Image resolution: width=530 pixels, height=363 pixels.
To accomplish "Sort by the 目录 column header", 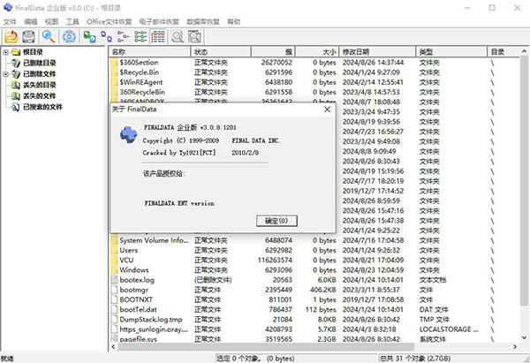I will [x=503, y=52].
